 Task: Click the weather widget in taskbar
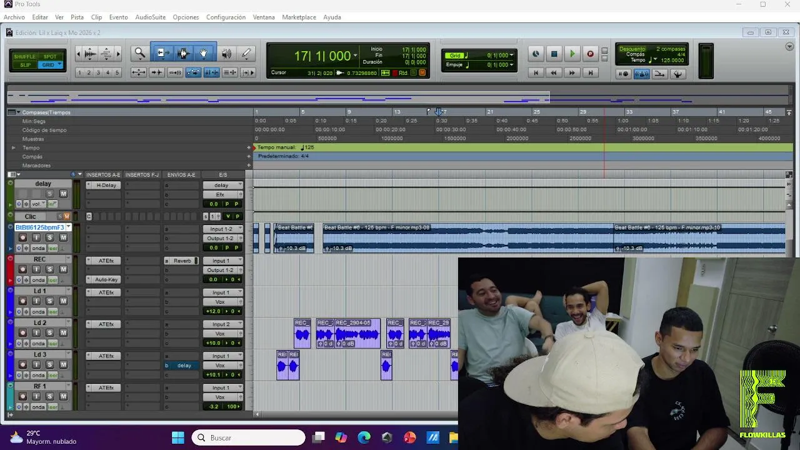coord(42,437)
